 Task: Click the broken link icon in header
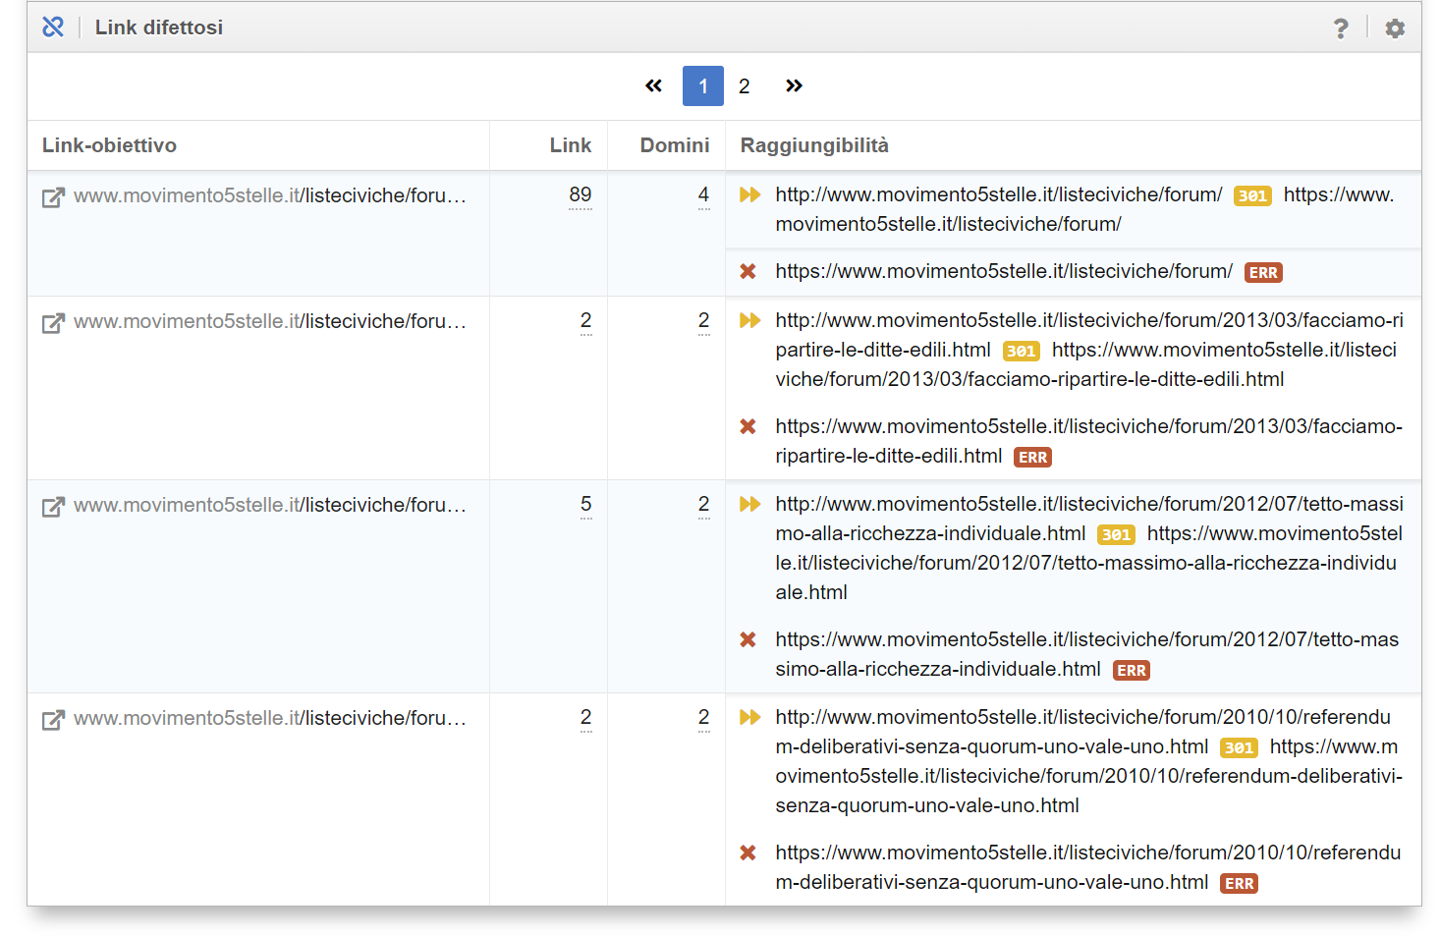click(x=53, y=28)
